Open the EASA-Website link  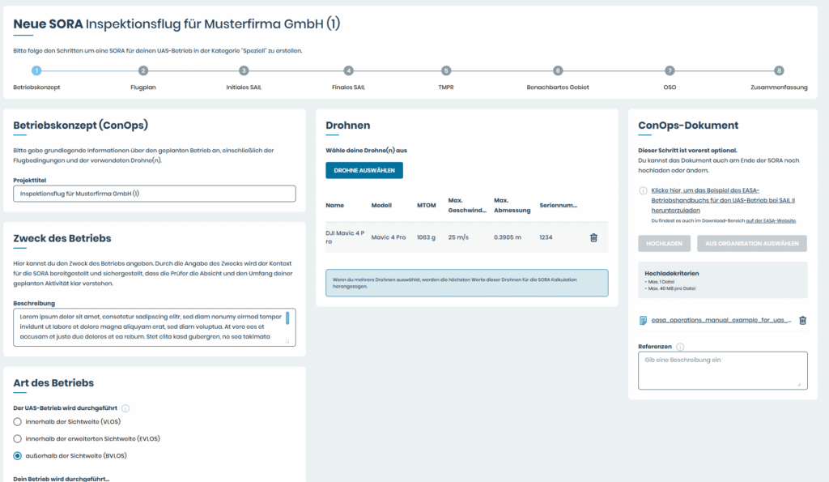(771, 220)
